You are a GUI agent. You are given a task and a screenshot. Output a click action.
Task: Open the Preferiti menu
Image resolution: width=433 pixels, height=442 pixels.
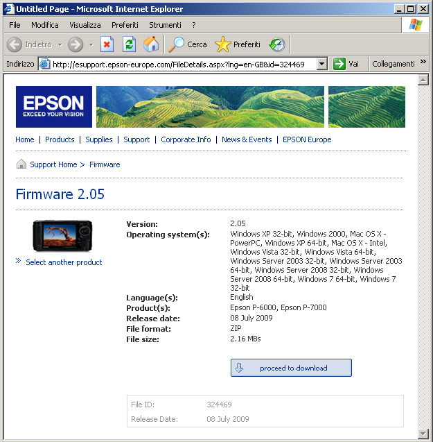point(125,25)
